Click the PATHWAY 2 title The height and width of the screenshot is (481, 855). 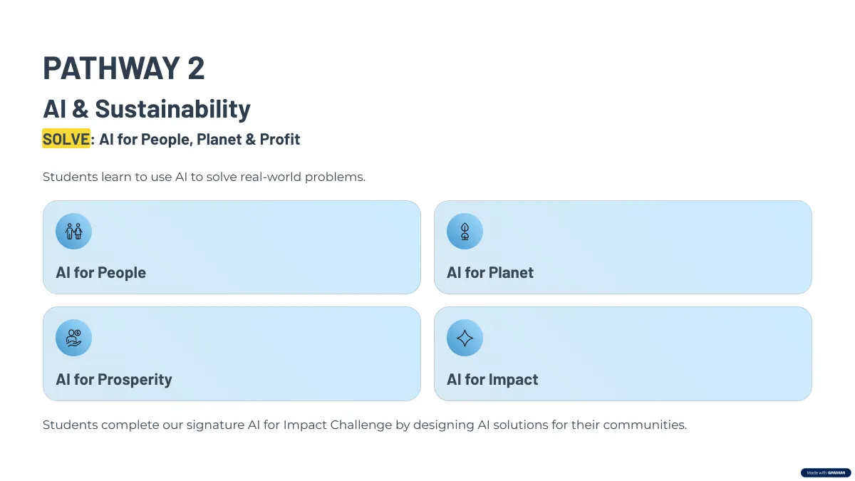coord(124,68)
